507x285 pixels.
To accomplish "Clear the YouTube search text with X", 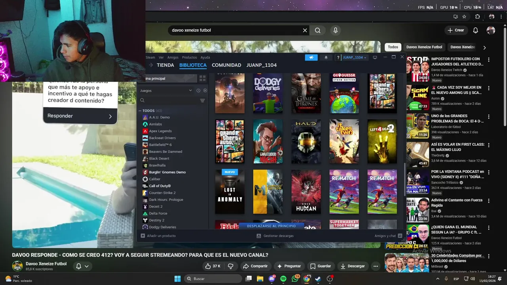I will coord(305,30).
